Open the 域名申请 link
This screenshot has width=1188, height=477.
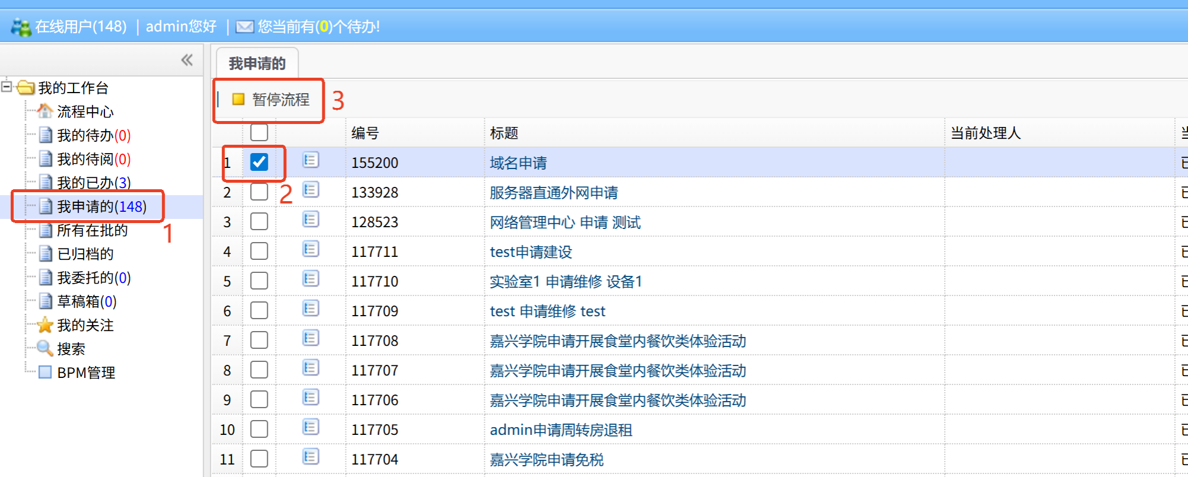point(518,163)
